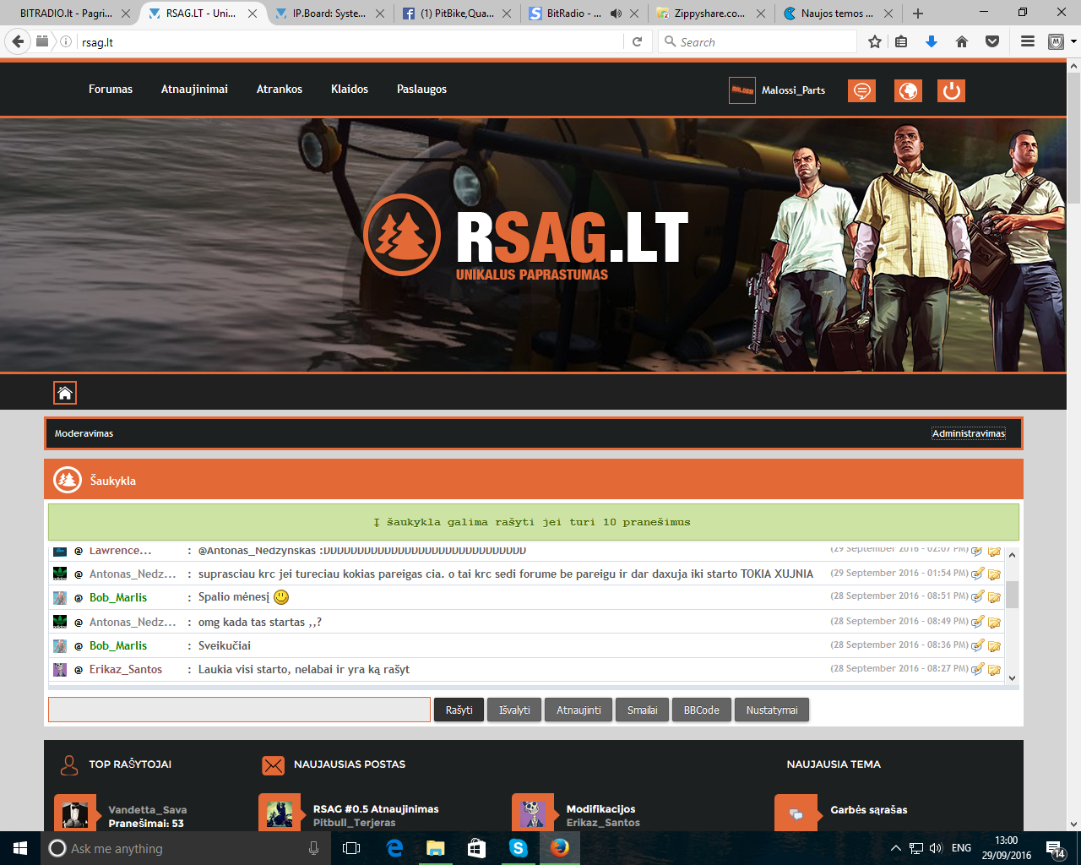Open the Firefox hamburger menu

[1028, 41]
